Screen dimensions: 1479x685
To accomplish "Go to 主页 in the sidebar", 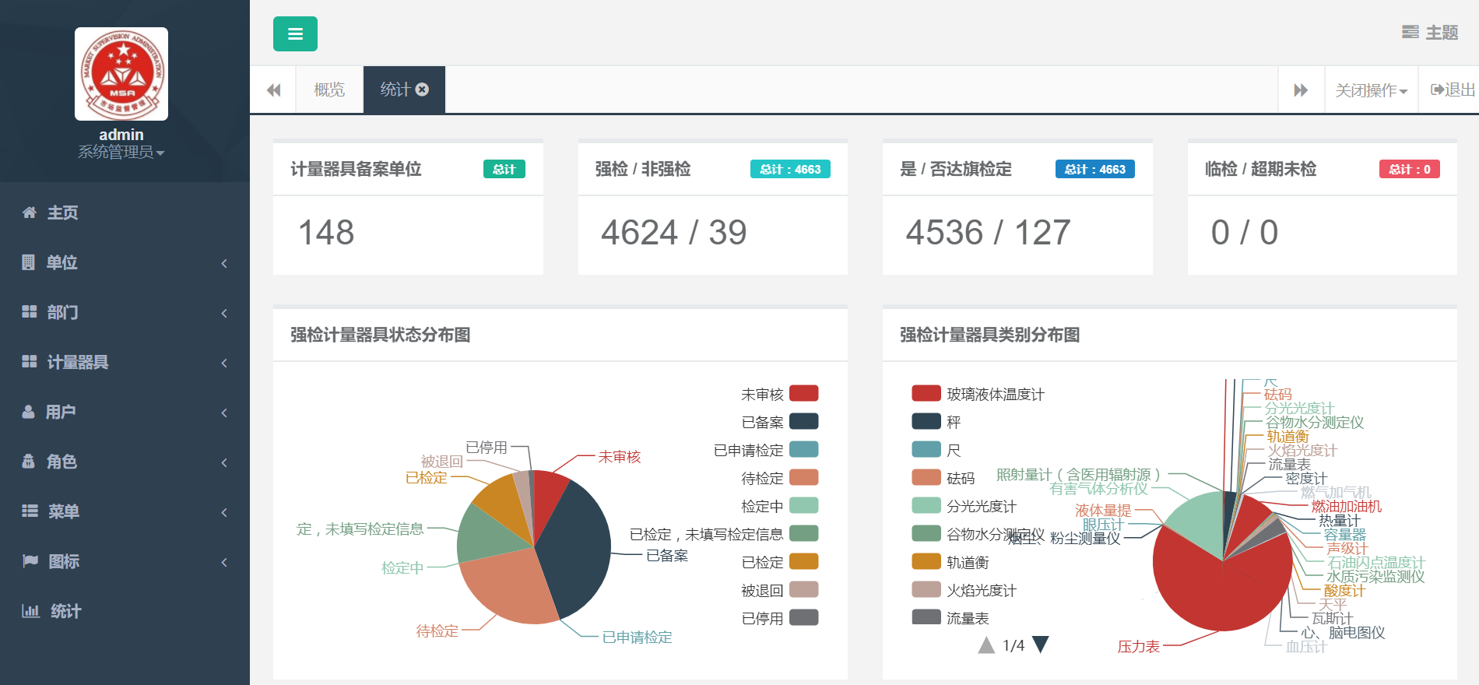I will pyautogui.click(x=62, y=213).
